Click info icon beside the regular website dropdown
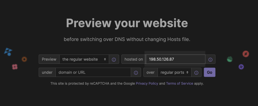258x106 pixels. pos(114,59)
